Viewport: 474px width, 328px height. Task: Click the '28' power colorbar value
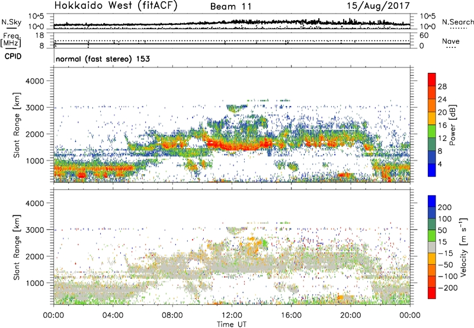click(442, 86)
